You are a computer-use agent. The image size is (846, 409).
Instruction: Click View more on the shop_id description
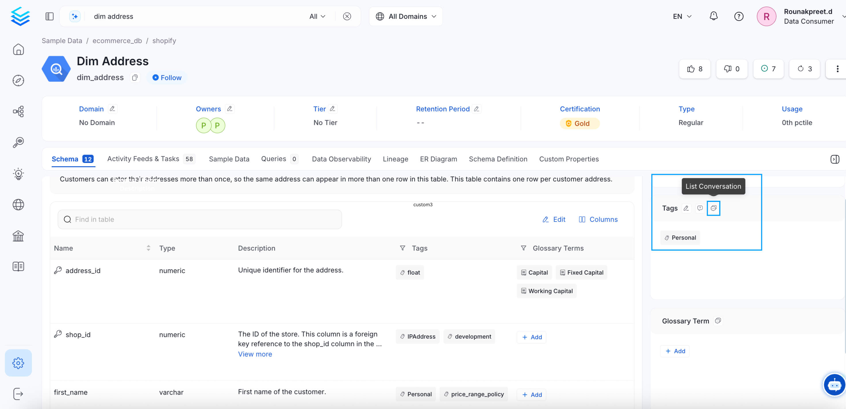pos(255,354)
